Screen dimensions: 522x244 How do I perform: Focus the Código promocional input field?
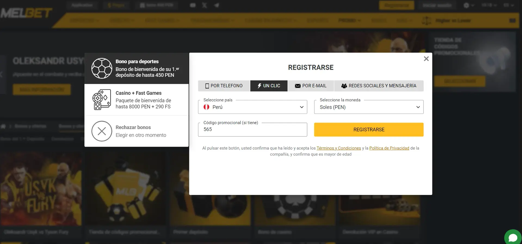pos(252,130)
